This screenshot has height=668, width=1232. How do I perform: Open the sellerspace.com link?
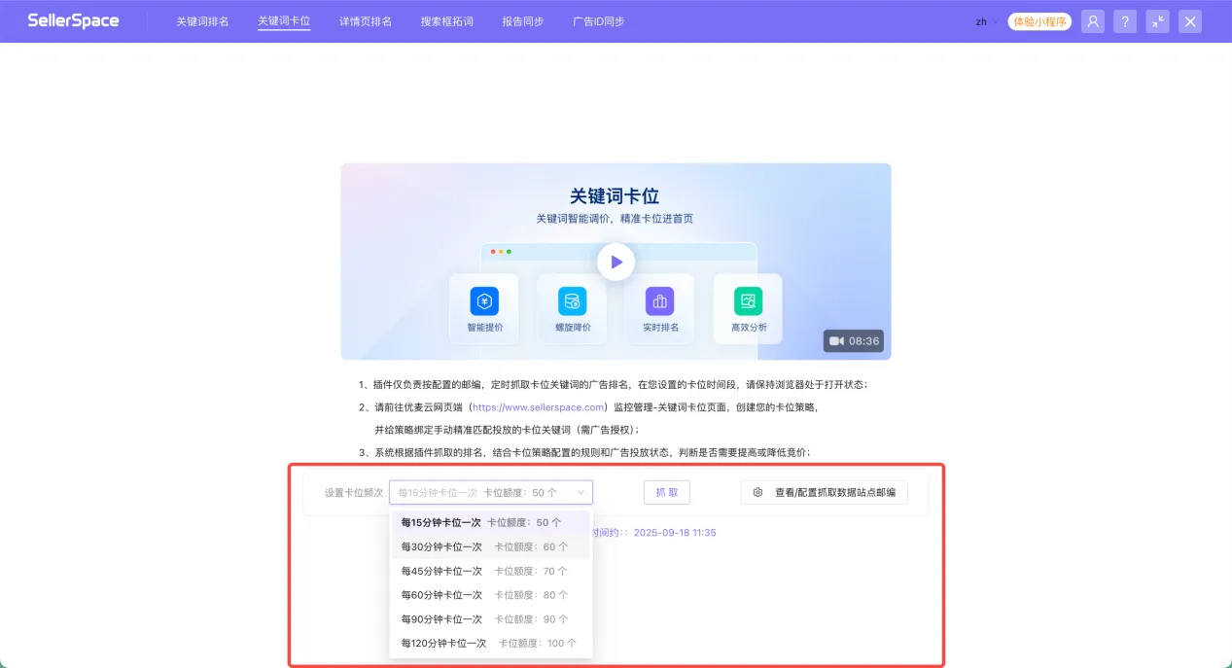pyautogui.click(x=538, y=406)
